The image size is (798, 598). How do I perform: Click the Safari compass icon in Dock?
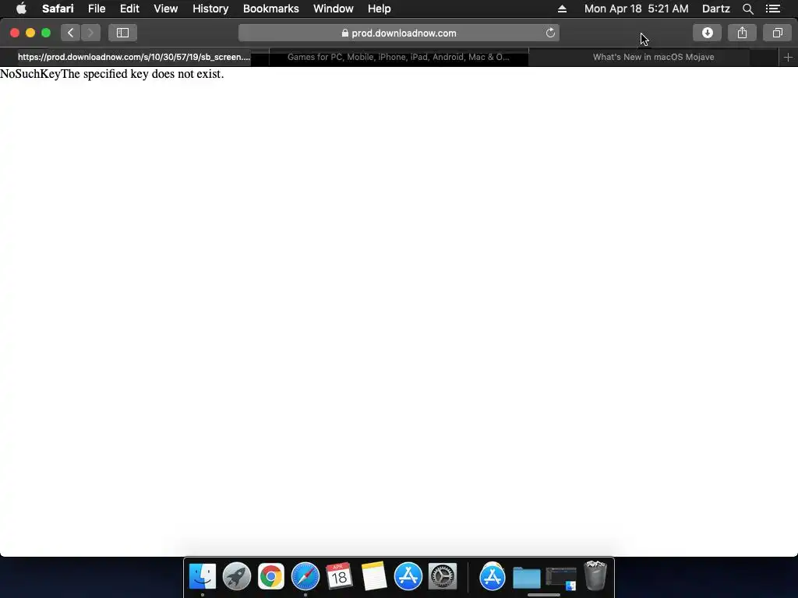coord(305,577)
